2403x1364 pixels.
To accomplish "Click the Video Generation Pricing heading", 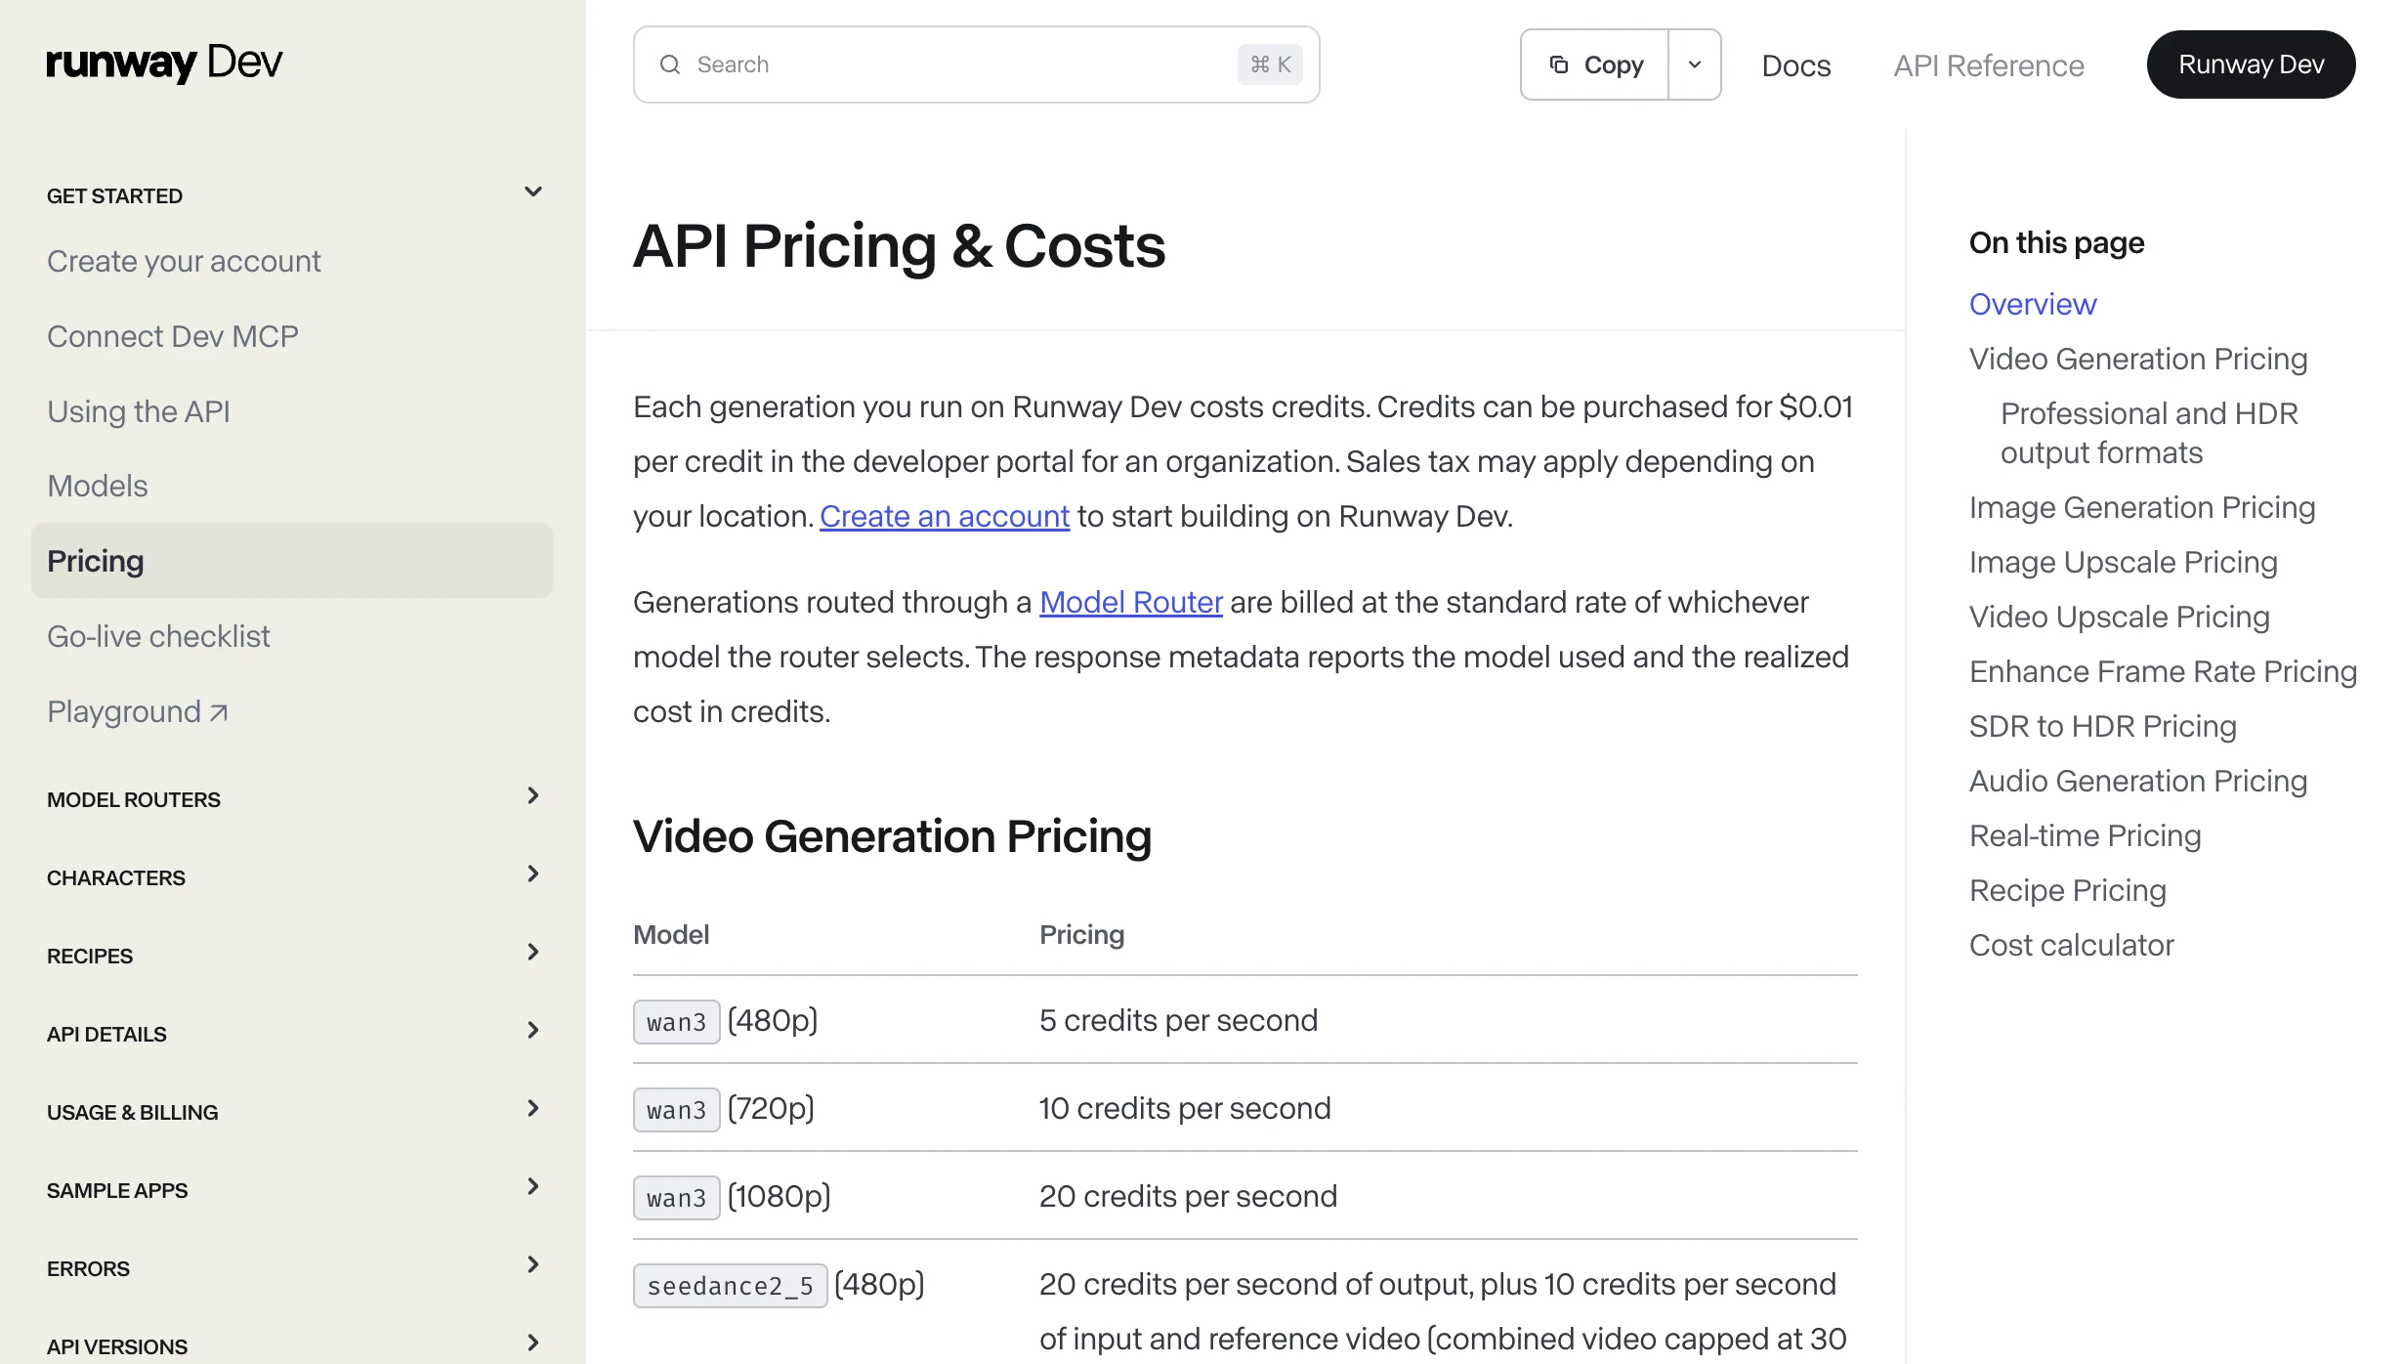I will coord(893,836).
